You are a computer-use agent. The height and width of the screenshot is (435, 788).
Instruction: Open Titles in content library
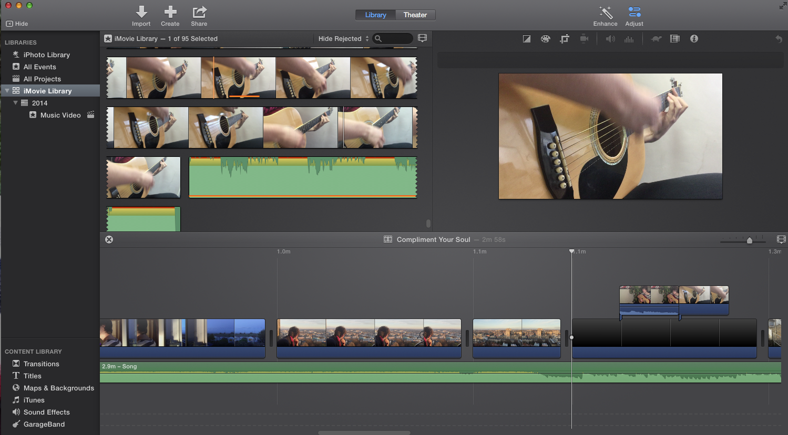point(32,376)
